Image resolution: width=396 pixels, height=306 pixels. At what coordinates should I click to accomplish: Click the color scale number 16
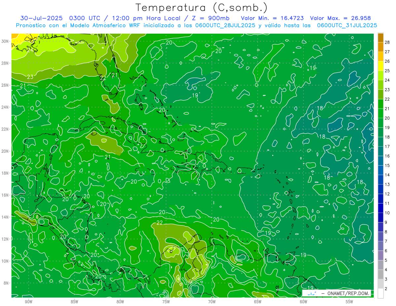[x=387, y=156]
